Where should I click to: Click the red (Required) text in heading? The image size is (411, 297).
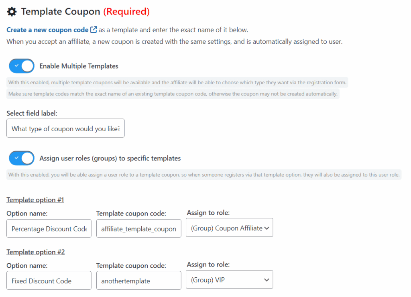tap(126, 12)
